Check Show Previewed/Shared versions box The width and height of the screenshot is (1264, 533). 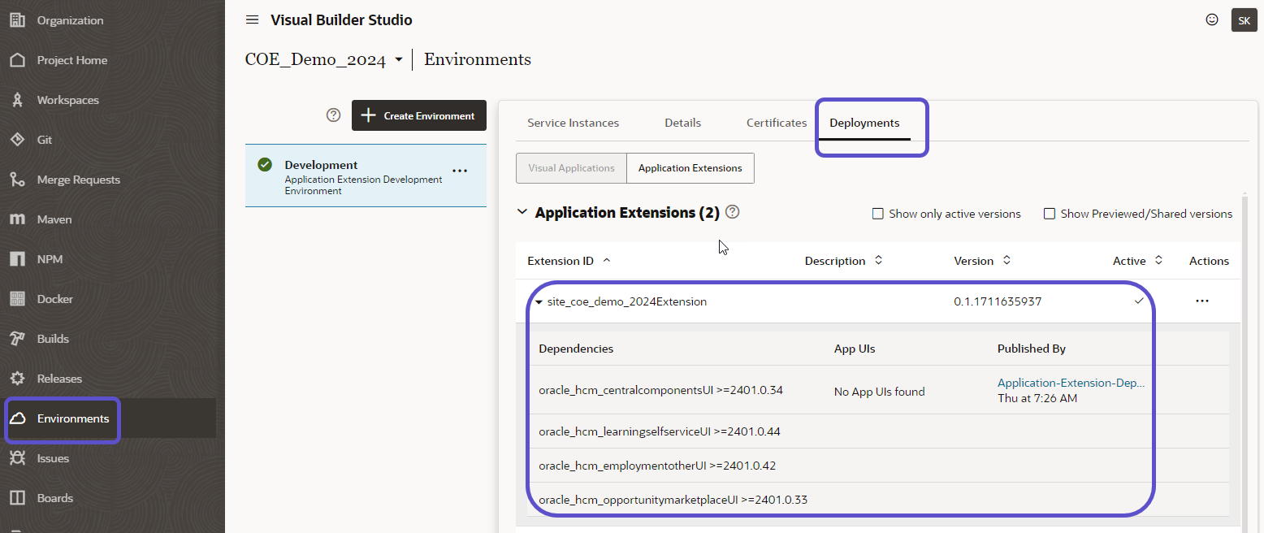point(1049,214)
